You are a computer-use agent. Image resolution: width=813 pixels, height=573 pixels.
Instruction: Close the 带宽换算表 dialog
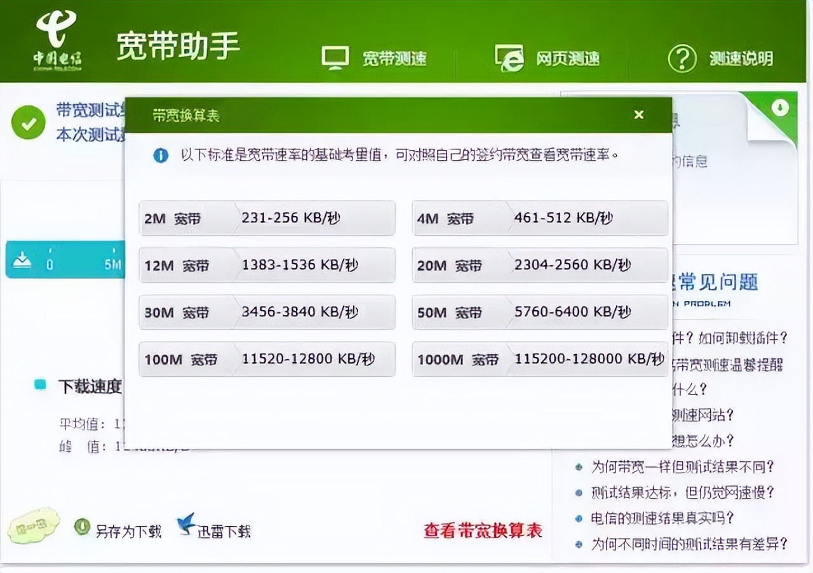pyautogui.click(x=638, y=114)
